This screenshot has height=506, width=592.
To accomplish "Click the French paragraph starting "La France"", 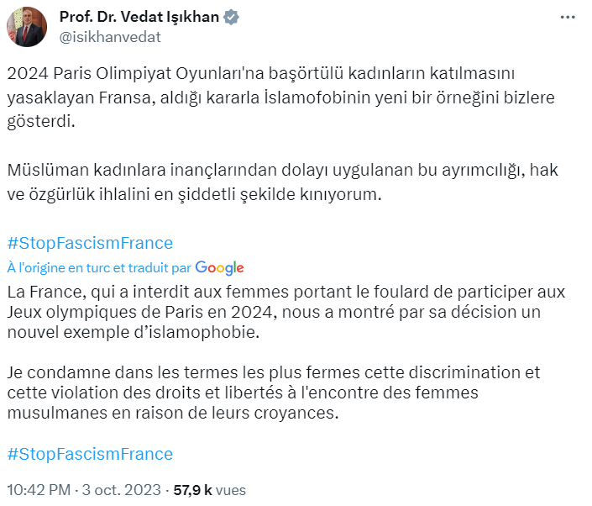I will click(286, 311).
